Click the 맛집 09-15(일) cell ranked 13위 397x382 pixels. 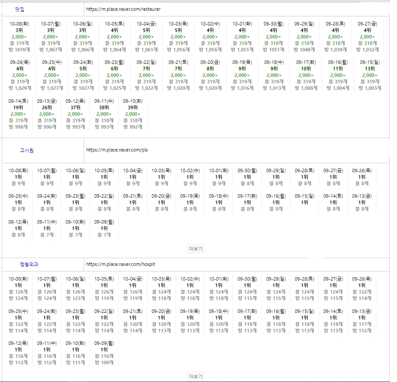(x=369, y=75)
